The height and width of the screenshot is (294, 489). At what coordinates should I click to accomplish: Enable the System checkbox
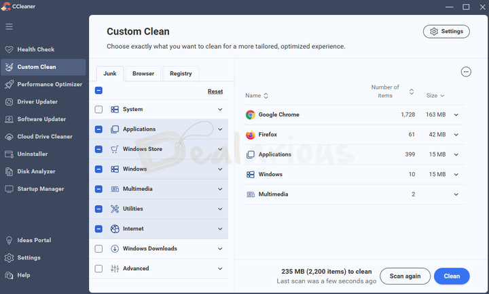click(99, 110)
